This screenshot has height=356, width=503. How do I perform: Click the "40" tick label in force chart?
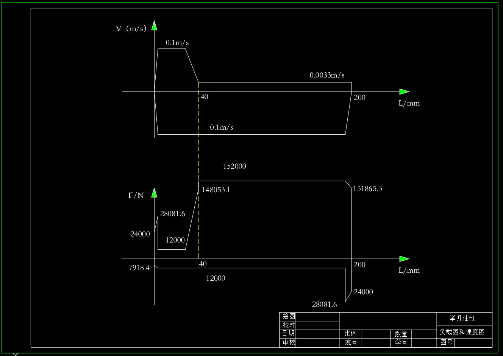point(203,264)
